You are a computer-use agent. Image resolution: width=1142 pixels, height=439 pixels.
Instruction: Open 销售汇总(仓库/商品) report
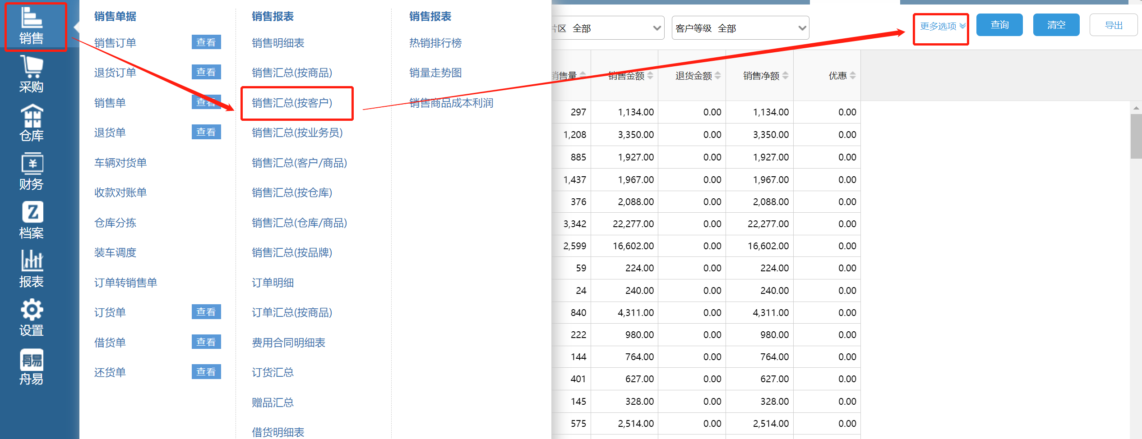(299, 223)
